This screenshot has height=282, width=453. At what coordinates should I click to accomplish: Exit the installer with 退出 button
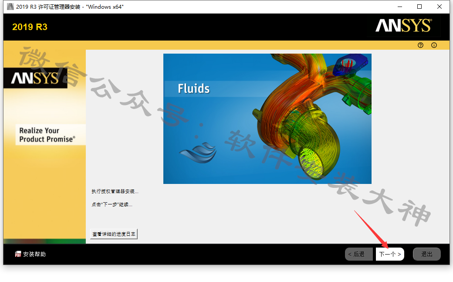[427, 254]
